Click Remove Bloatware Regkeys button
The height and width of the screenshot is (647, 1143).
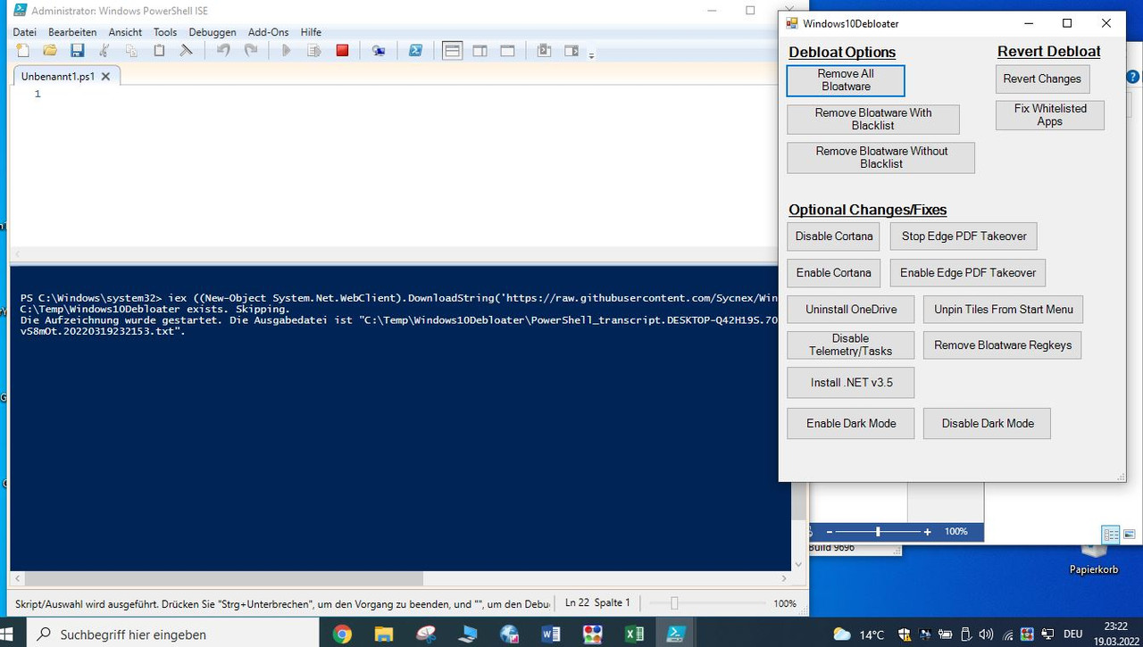pos(1003,345)
